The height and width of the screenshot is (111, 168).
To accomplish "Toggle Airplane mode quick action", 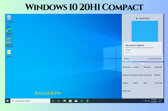I will point(127,75).
